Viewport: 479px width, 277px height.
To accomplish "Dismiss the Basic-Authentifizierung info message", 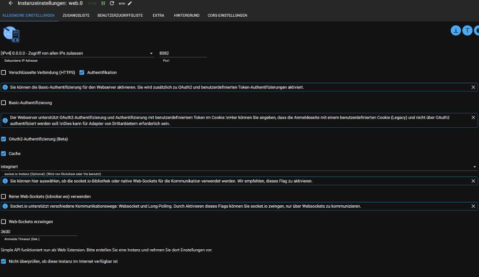I will point(473,88).
